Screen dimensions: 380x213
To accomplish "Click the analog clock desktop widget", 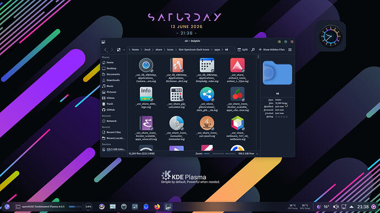I will pos(330,36).
